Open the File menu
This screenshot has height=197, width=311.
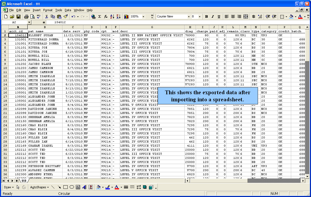tap(11, 10)
